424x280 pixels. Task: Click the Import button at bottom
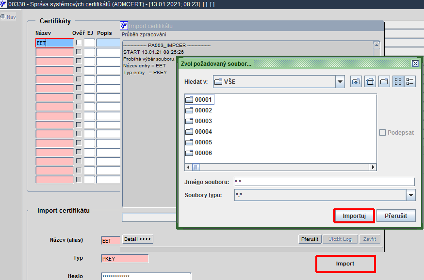[x=345, y=264]
